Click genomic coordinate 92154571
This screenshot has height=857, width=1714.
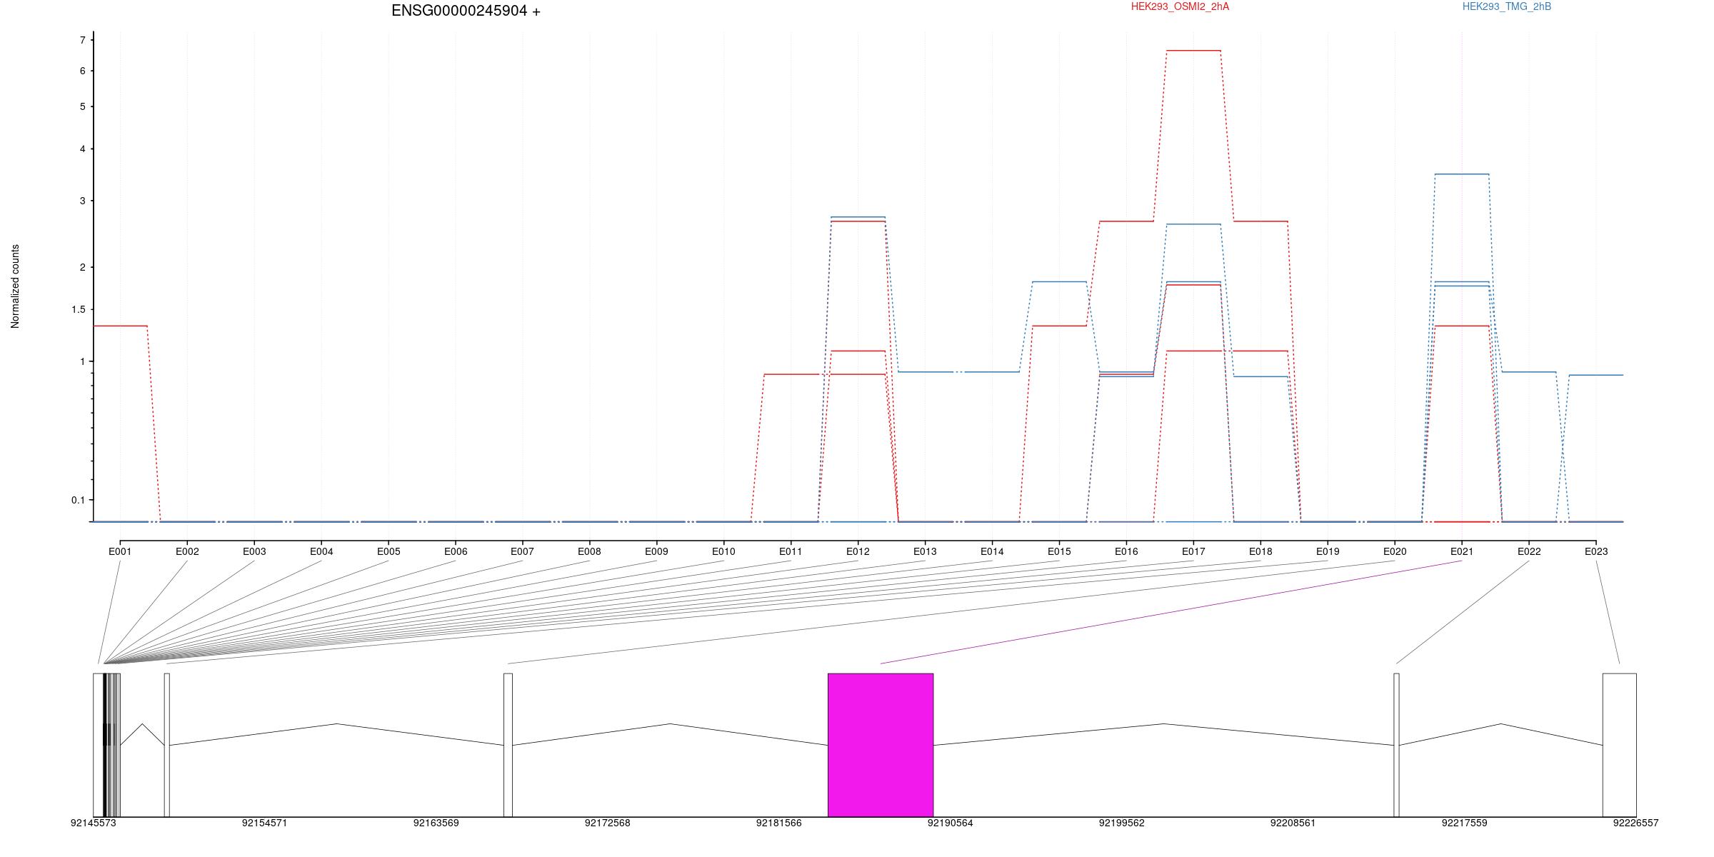[x=265, y=823]
